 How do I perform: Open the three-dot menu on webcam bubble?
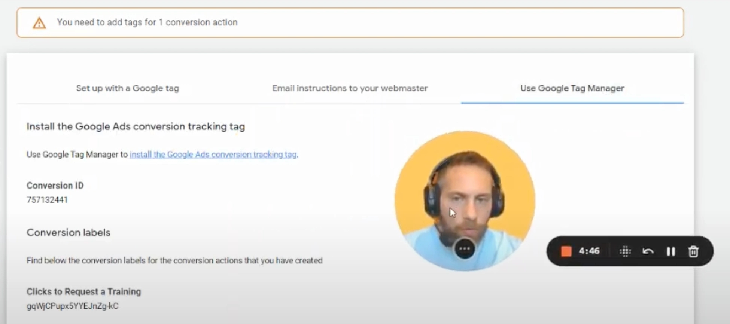tap(465, 249)
